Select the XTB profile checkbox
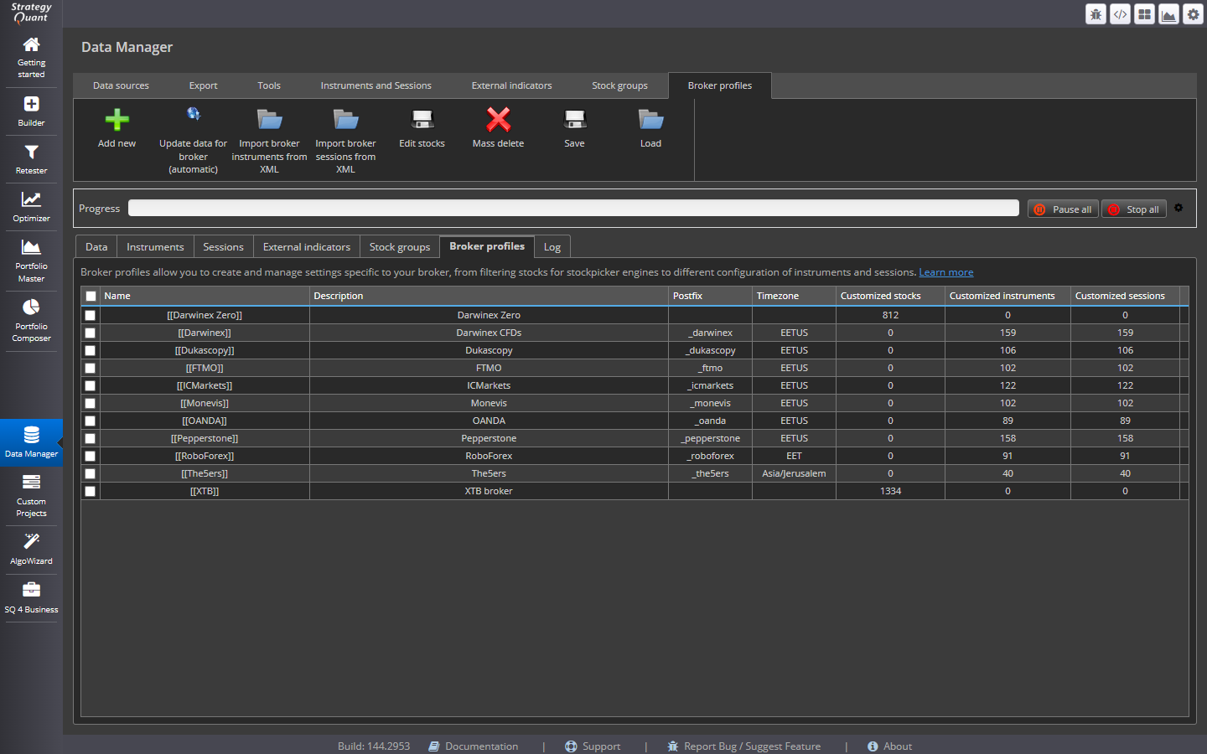 [91, 491]
